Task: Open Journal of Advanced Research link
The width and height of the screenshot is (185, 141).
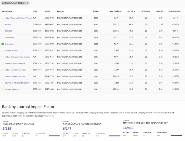Action: click(17, 83)
